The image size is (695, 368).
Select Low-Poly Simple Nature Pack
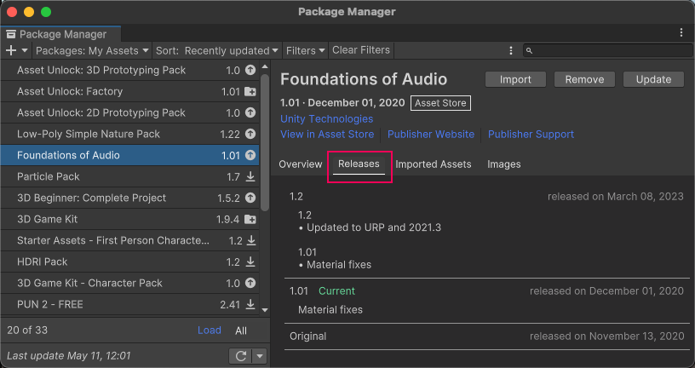(x=129, y=134)
